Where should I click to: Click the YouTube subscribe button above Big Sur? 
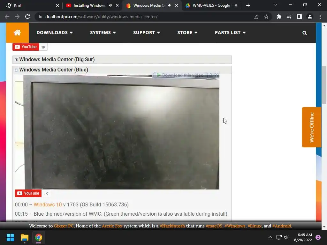(26, 47)
